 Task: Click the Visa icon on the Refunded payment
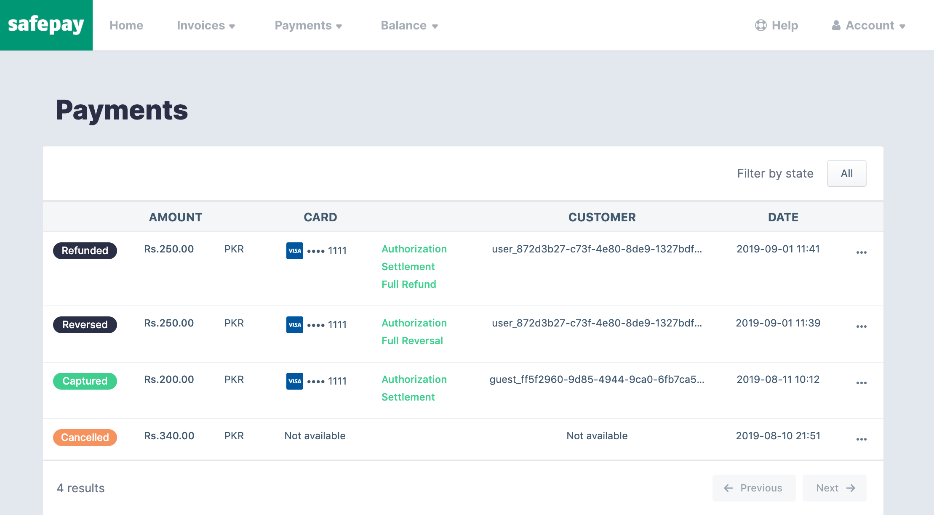coord(294,250)
